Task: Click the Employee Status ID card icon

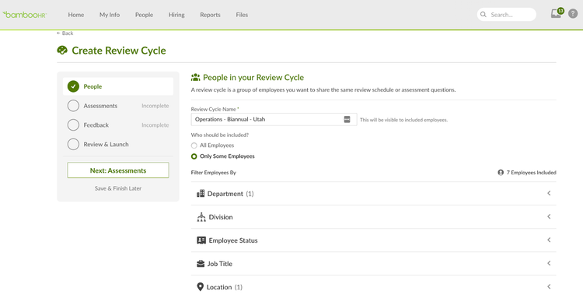Action: pyautogui.click(x=201, y=240)
